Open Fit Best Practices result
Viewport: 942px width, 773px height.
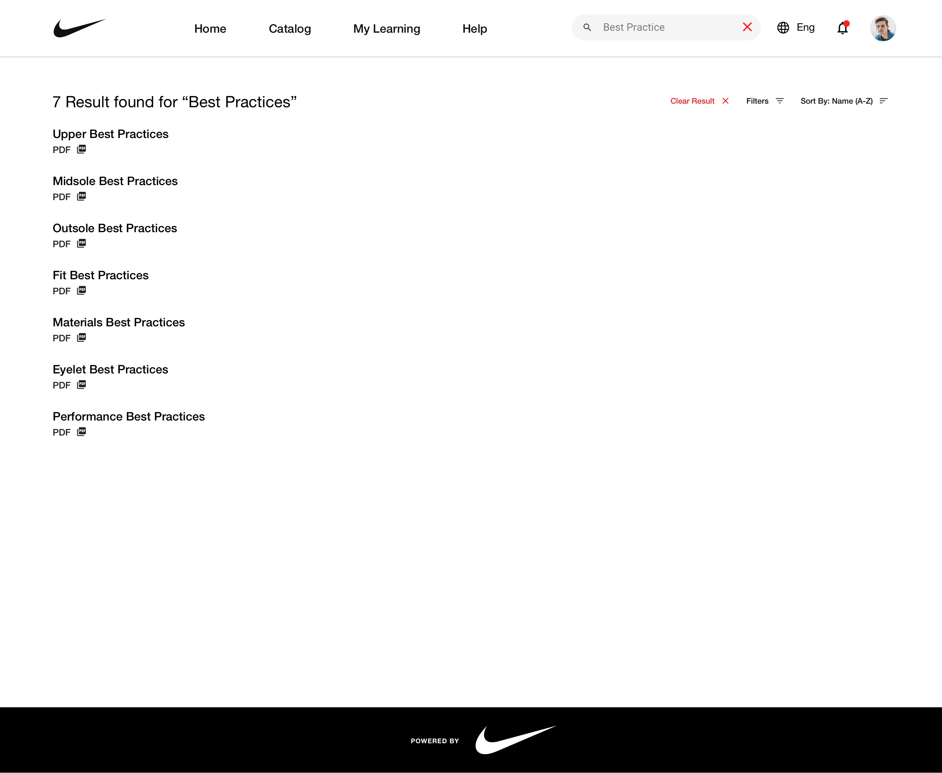click(x=101, y=275)
